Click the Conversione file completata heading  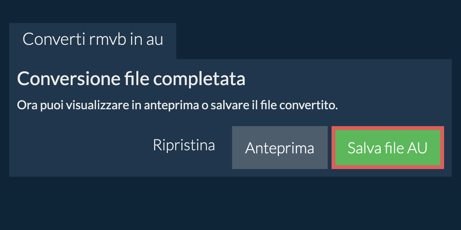point(131,79)
